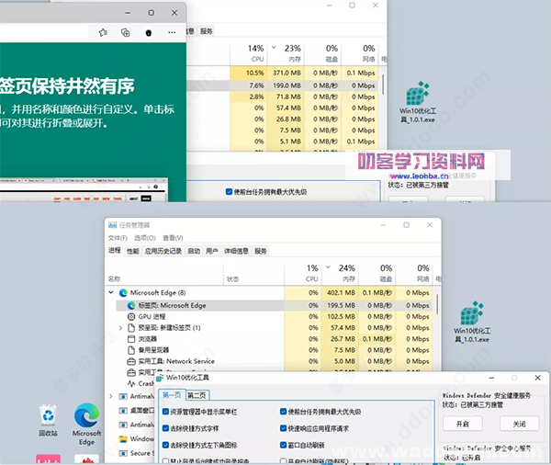Click the 71.8 MB memory cell
The width and height of the screenshot is (551, 465).
[286, 96]
